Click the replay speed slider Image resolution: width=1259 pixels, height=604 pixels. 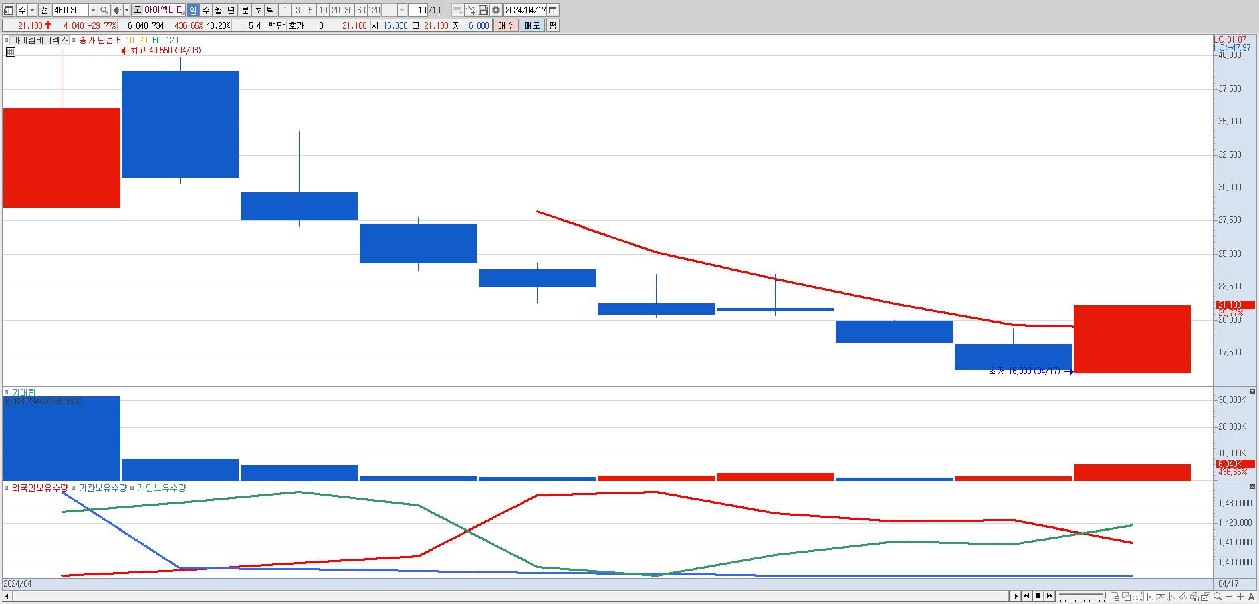tap(1081, 596)
